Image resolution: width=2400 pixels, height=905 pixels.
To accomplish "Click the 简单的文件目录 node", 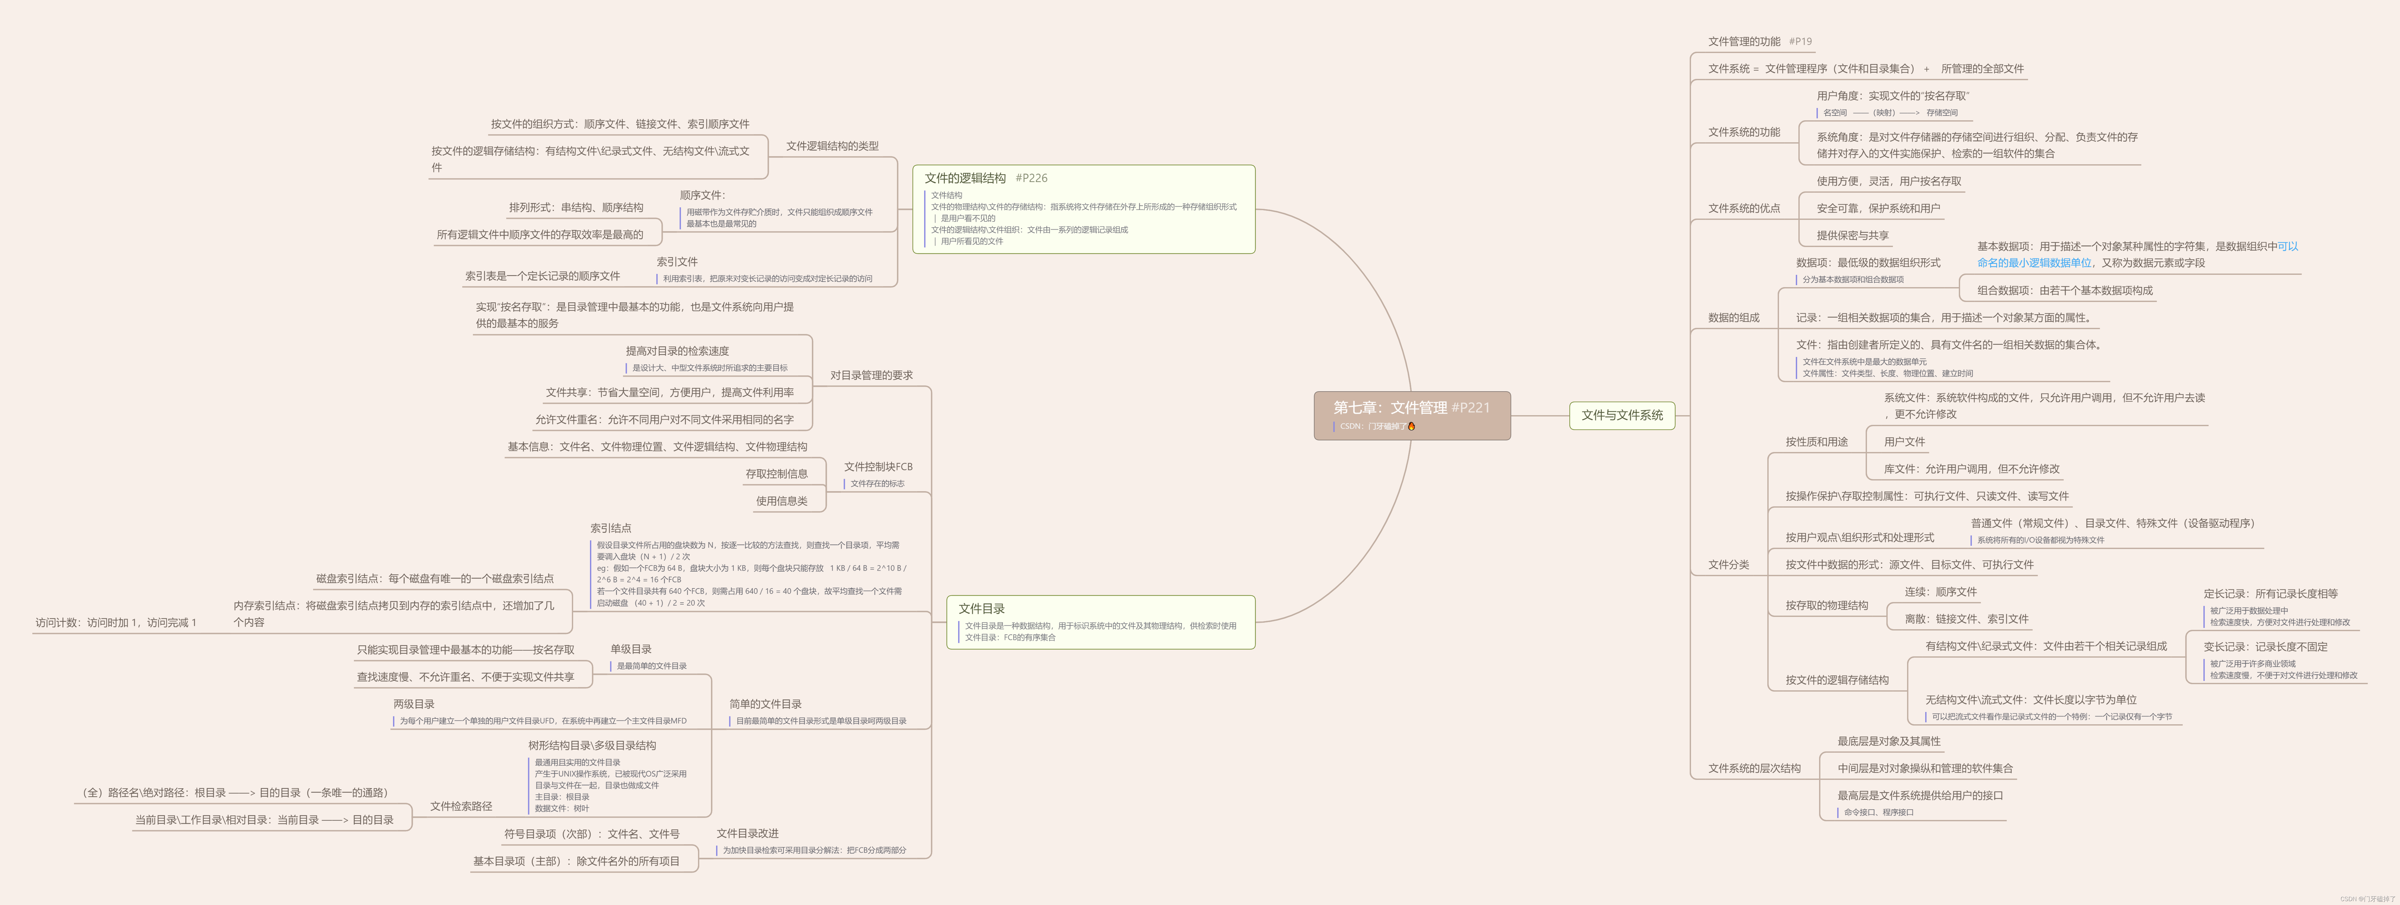I will click(x=765, y=704).
